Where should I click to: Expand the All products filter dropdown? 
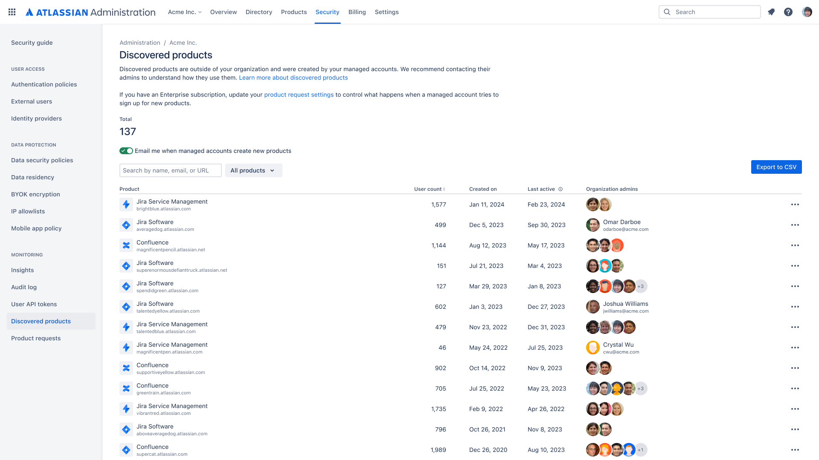click(253, 170)
